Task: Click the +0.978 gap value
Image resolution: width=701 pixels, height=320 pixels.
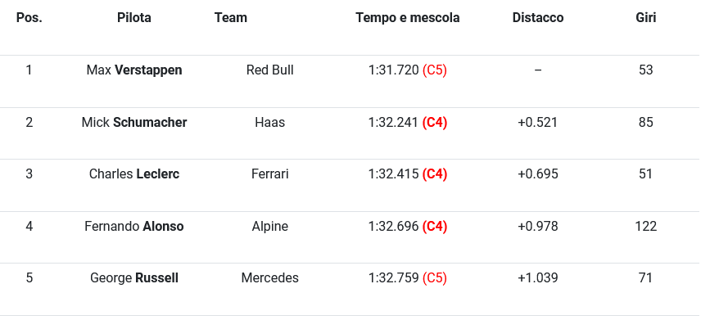Action: pos(538,227)
